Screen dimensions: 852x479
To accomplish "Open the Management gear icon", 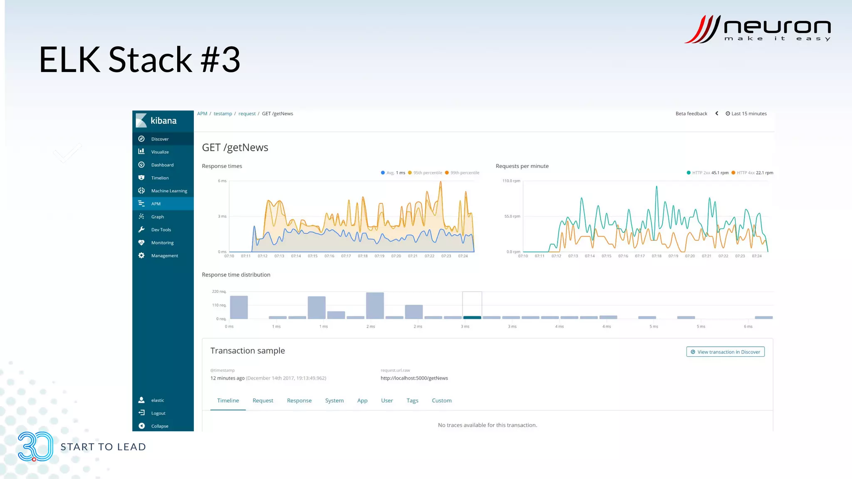I will pos(141,255).
